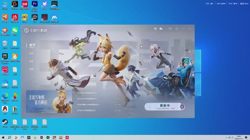
Task: Open the WeChat icon in launcher header
Action: click(161, 29)
